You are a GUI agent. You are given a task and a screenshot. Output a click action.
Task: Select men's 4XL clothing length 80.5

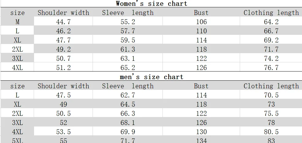click(x=271, y=132)
